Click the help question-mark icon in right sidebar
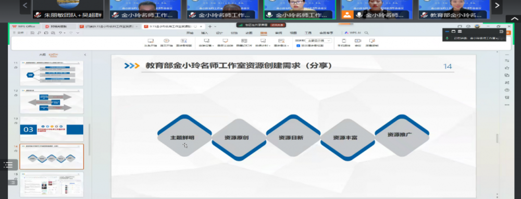Image resolution: width=521 pixels, height=199 pixels. tap(507, 90)
